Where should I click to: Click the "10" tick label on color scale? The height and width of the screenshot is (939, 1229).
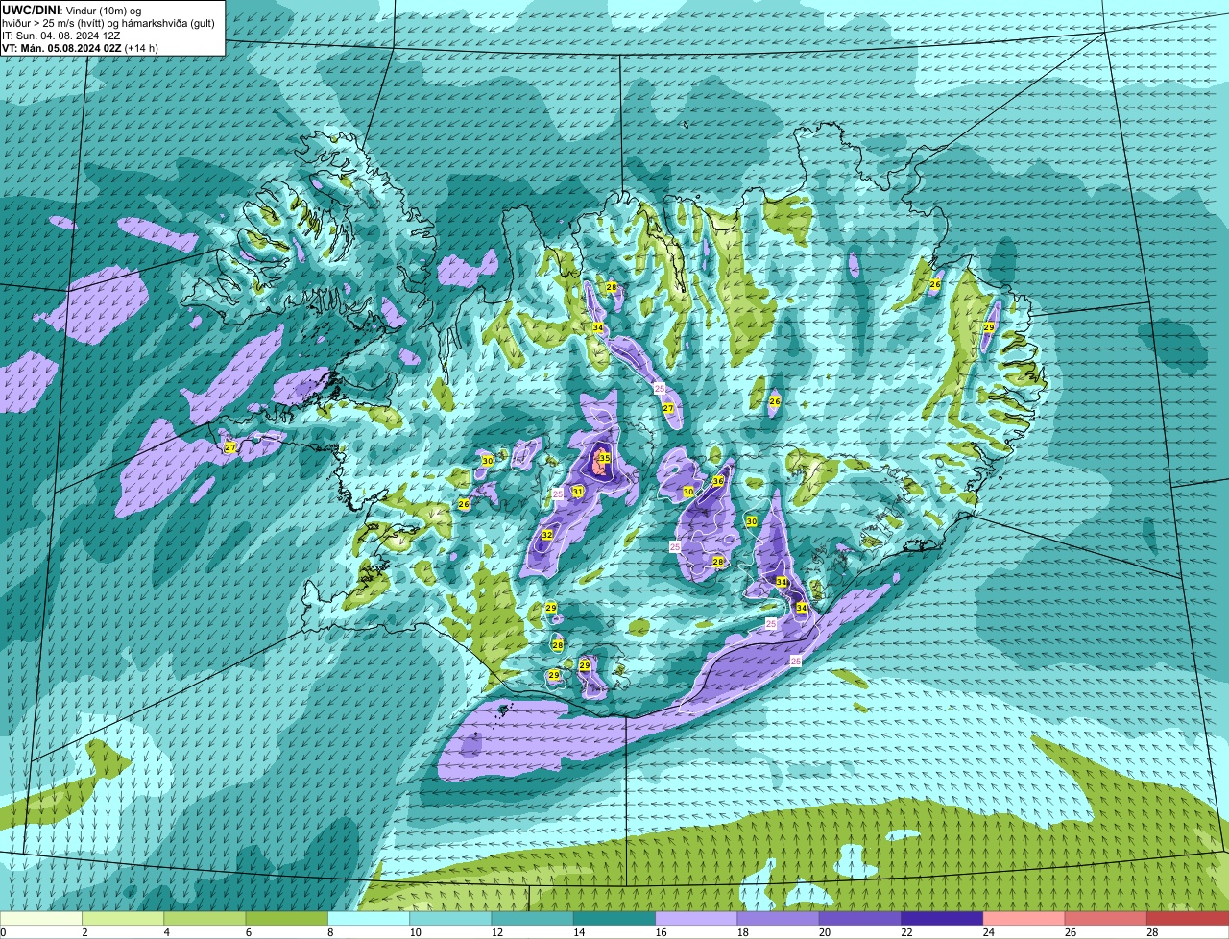(x=415, y=932)
